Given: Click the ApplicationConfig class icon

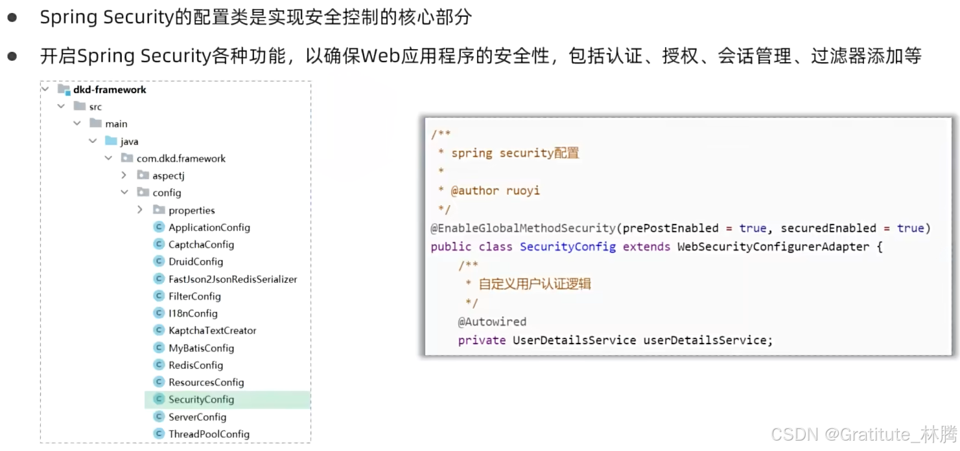Looking at the screenshot, I should (x=159, y=227).
